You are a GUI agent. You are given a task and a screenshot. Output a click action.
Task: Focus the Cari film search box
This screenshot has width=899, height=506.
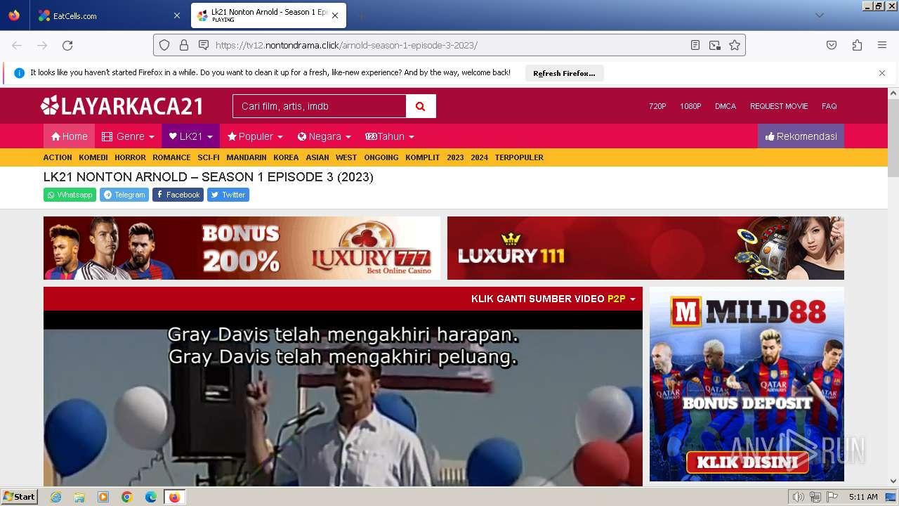(319, 106)
